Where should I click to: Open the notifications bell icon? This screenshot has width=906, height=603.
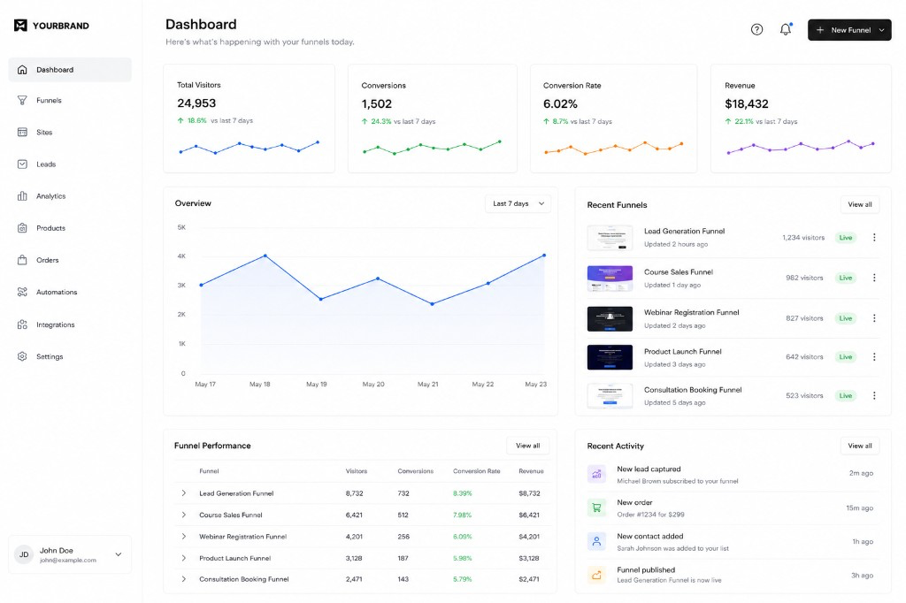[x=786, y=29]
